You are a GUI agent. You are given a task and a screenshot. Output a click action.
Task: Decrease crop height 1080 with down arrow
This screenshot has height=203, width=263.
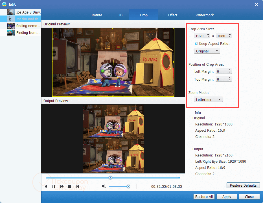pyautogui.click(x=230, y=37)
